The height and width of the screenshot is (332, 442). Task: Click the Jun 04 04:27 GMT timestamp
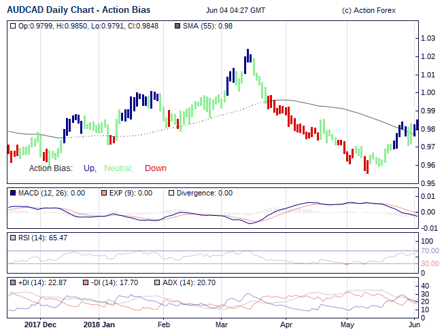(235, 11)
